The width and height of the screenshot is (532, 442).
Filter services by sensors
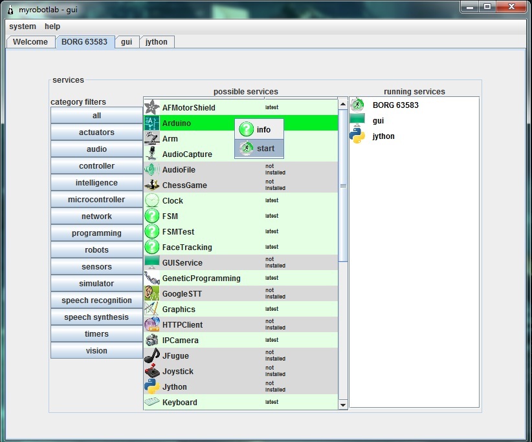point(96,267)
